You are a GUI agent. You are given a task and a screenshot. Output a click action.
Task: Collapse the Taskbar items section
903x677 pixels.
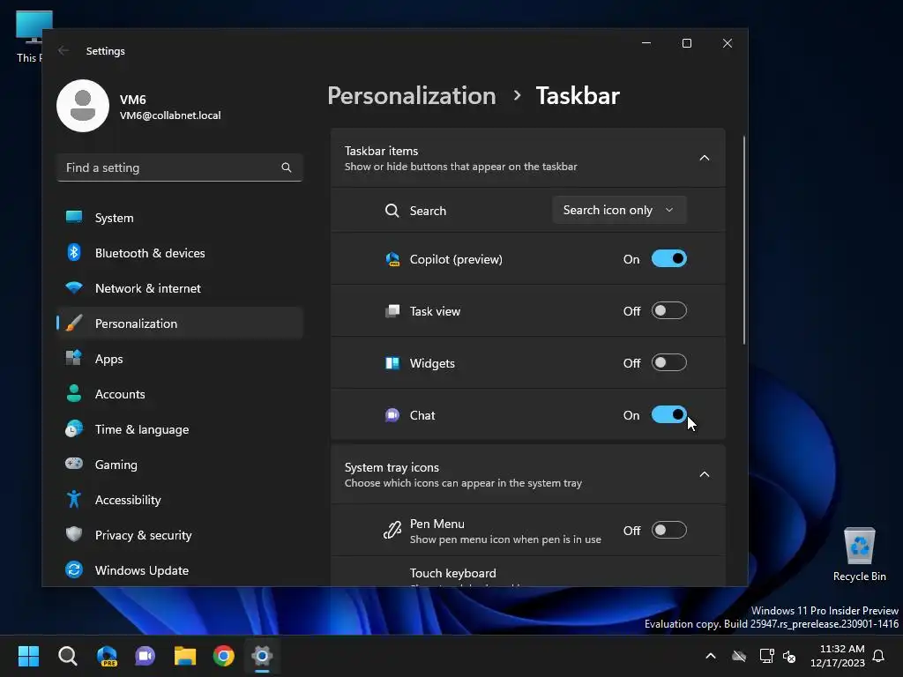[705, 159]
